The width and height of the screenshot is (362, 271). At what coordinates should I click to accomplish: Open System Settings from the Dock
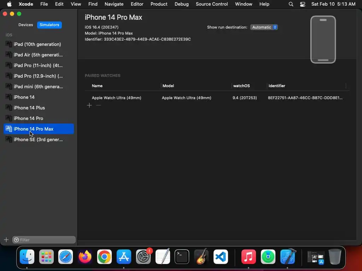click(x=143, y=257)
